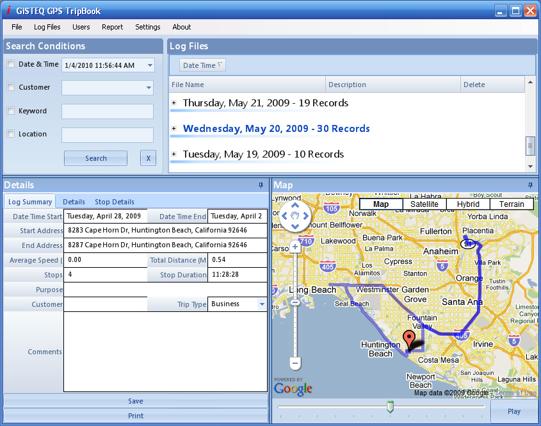This screenshot has width=541, height=426.
Task: Click the Date Time Start value field
Action: click(x=105, y=216)
